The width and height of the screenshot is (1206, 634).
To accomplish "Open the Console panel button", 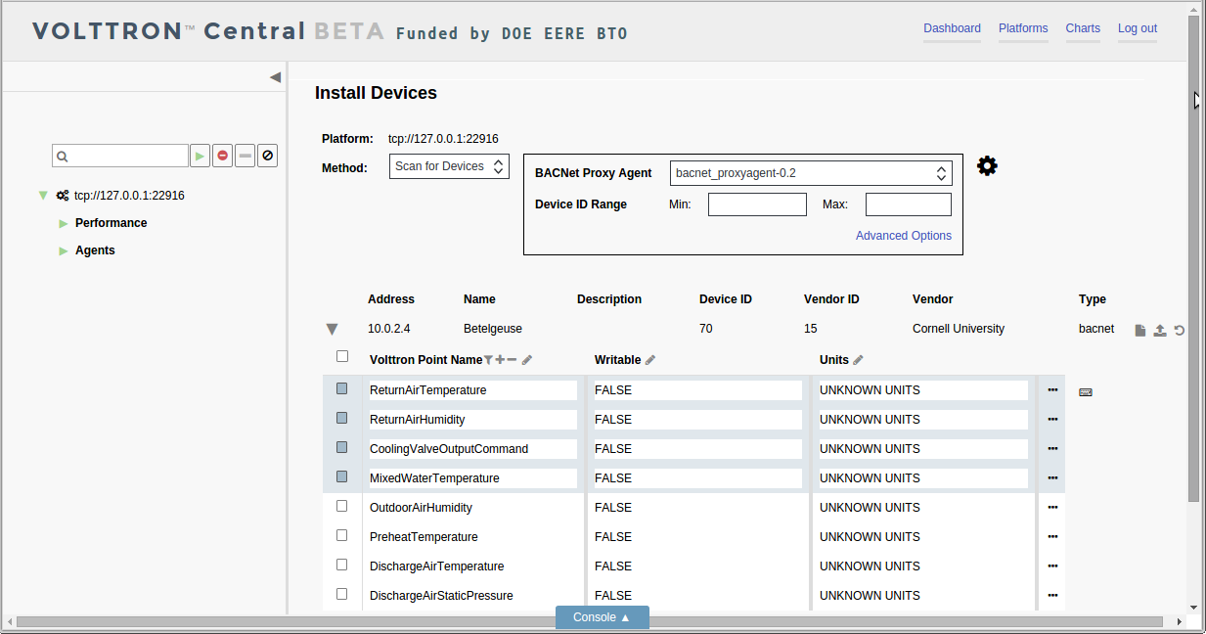I will tap(602, 617).
